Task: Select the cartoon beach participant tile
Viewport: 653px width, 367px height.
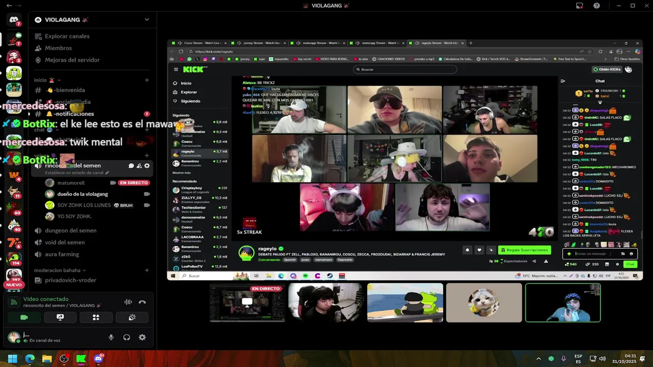Action: (405, 303)
